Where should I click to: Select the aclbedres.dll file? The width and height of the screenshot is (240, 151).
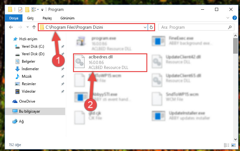pos(110,62)
